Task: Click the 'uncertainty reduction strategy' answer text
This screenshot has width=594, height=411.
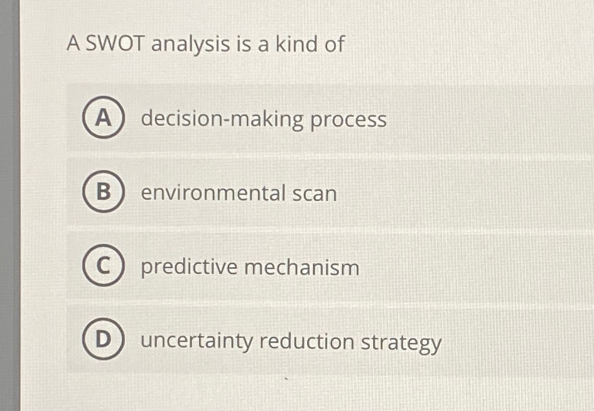Action: coord(290,341)
